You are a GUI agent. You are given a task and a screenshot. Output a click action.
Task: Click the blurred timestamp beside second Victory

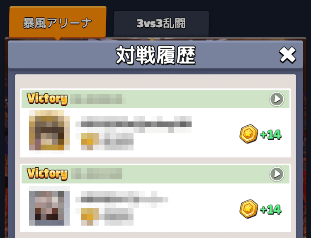tap(96, 174)
